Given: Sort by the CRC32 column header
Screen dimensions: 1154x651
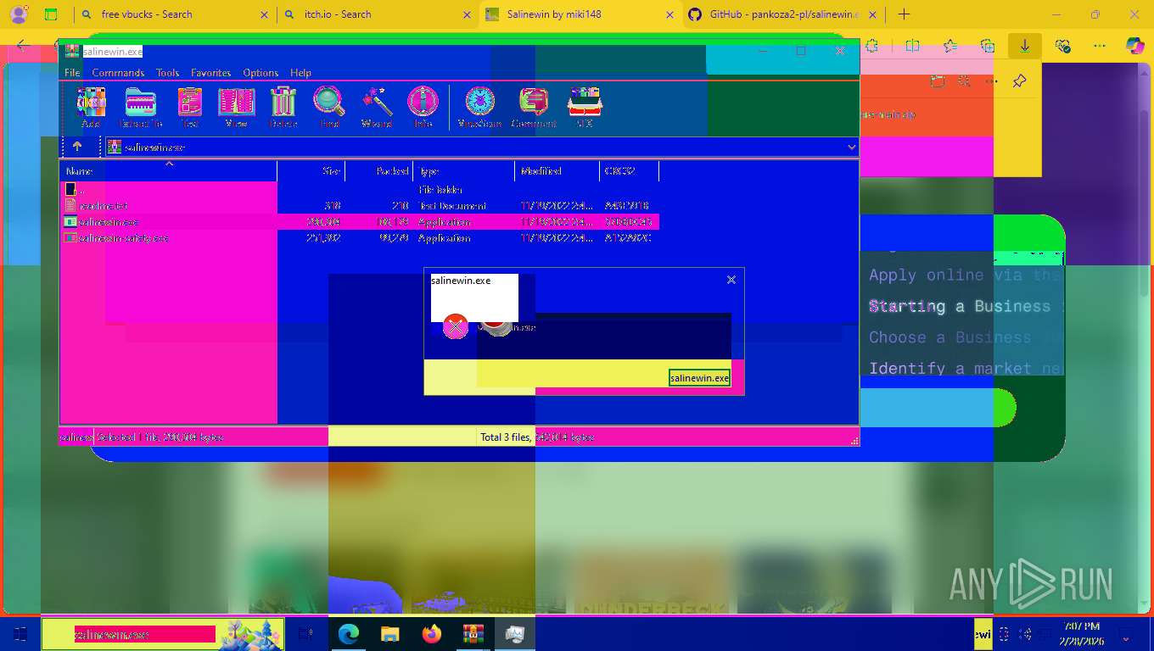Looking at the screenshot, I should pyautogui.click(x=630, y=171).
